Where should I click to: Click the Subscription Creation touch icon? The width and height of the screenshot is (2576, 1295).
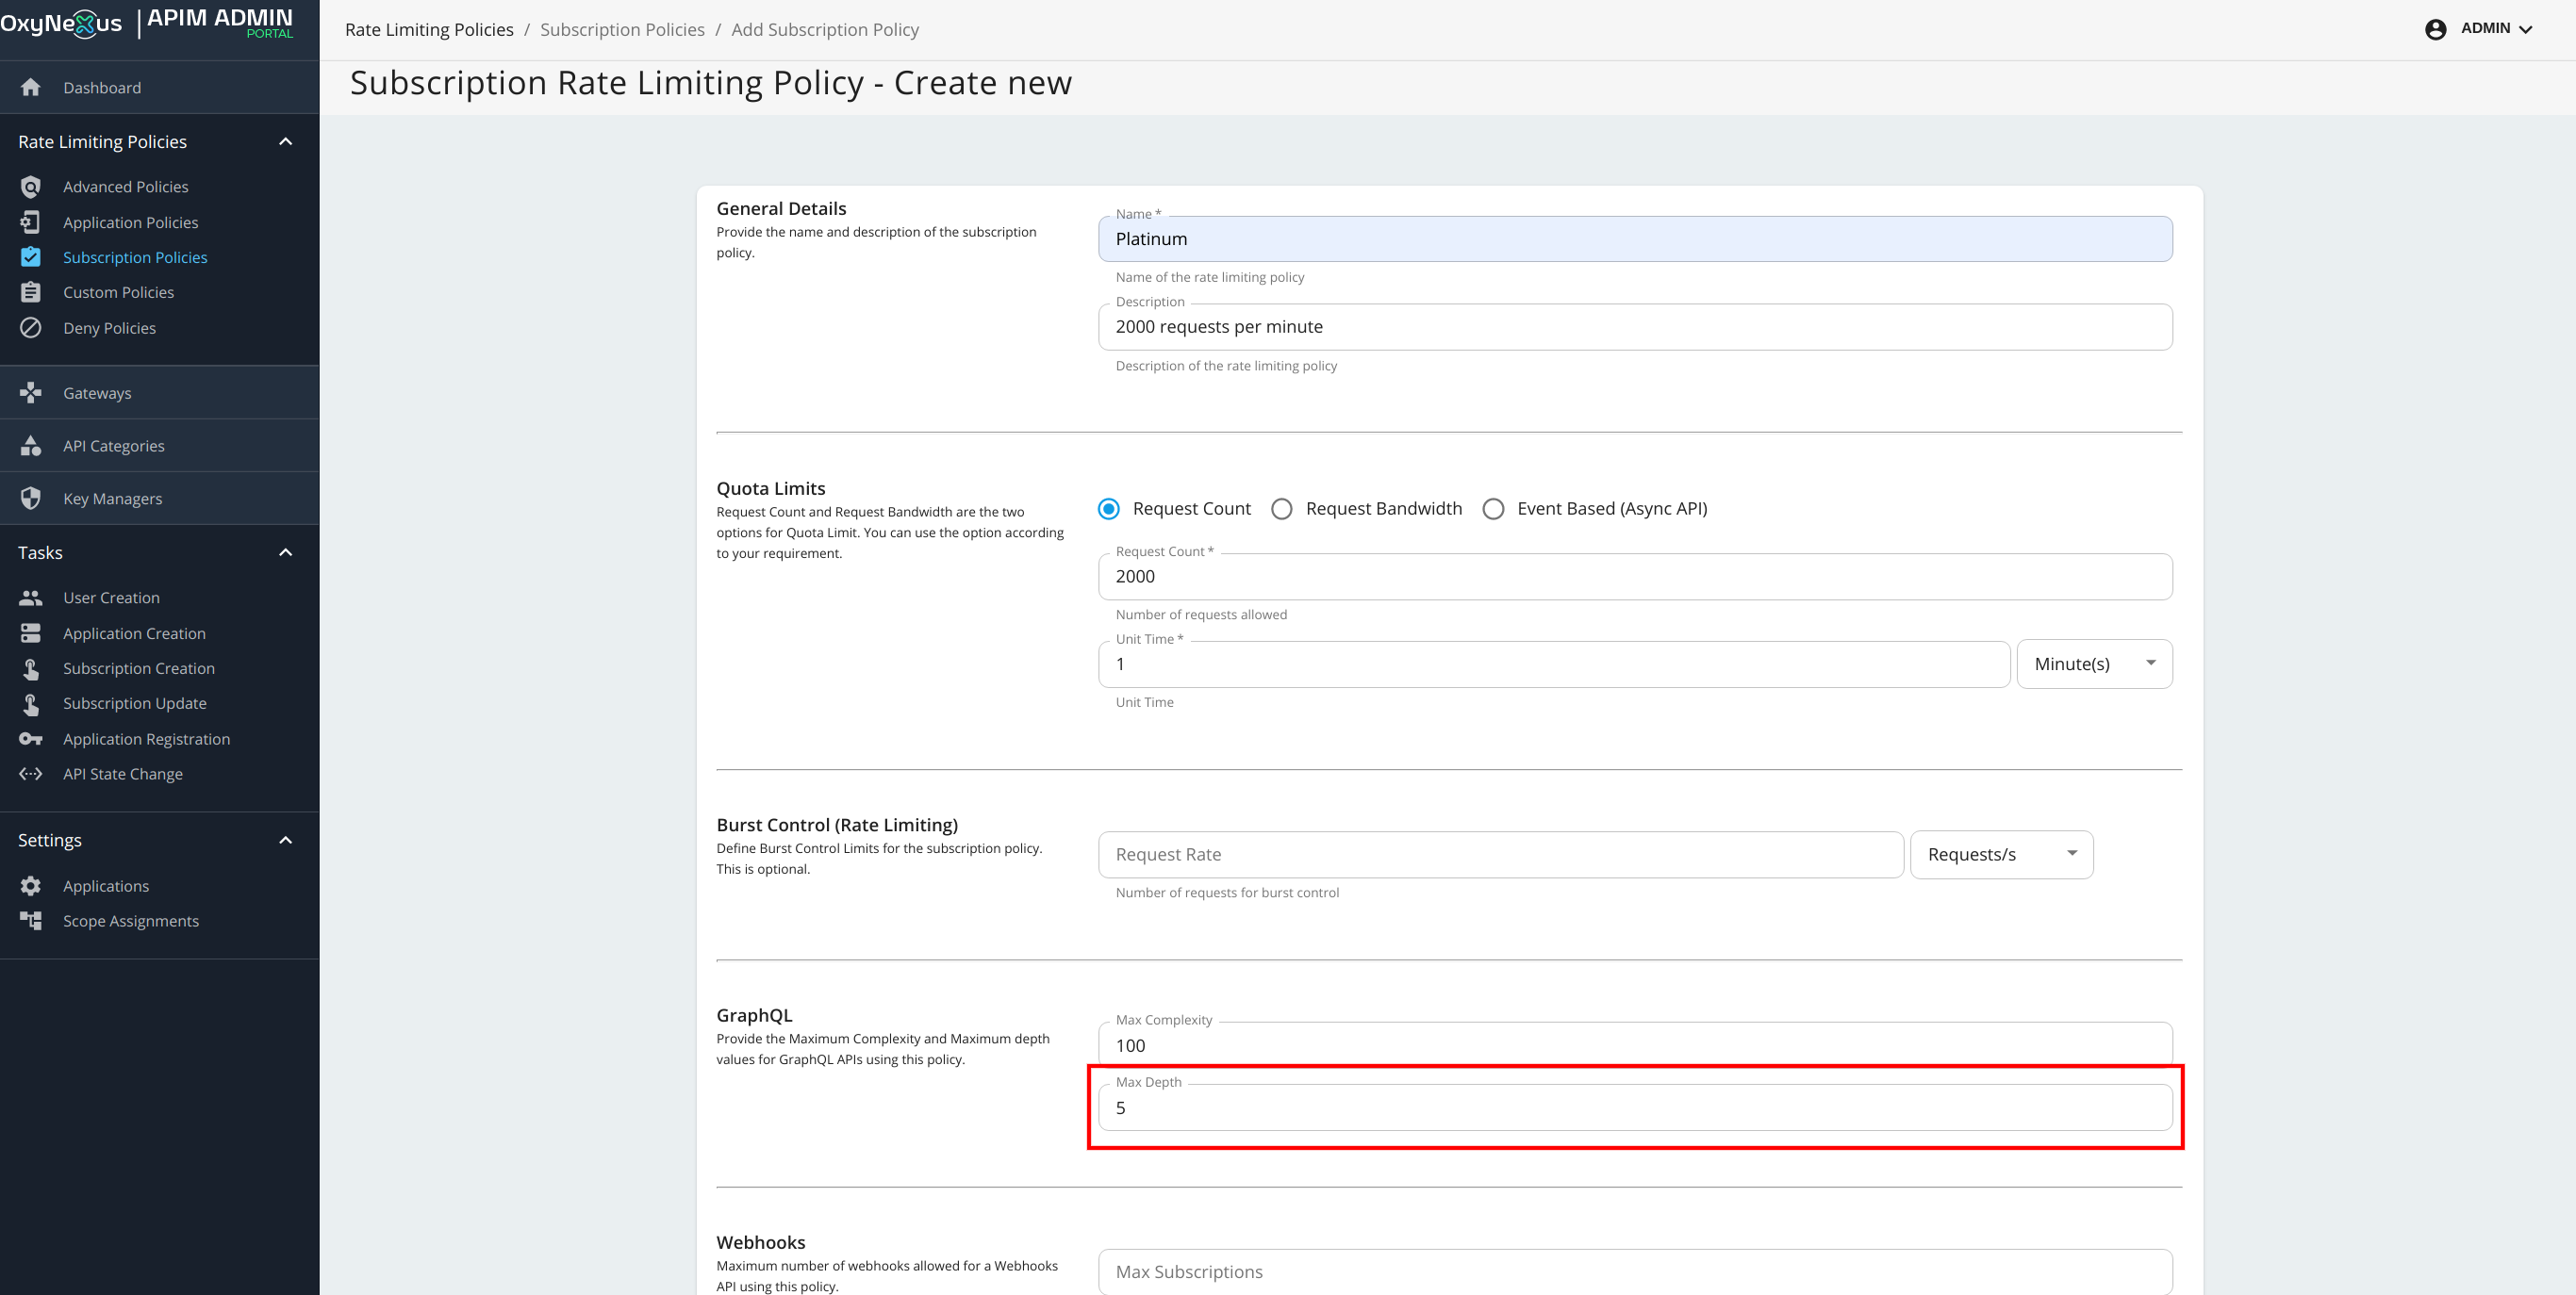tap(30, 668)
